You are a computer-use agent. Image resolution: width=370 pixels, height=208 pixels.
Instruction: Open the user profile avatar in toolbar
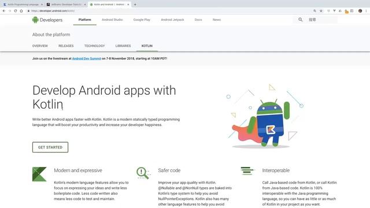[x=360, y=11]
